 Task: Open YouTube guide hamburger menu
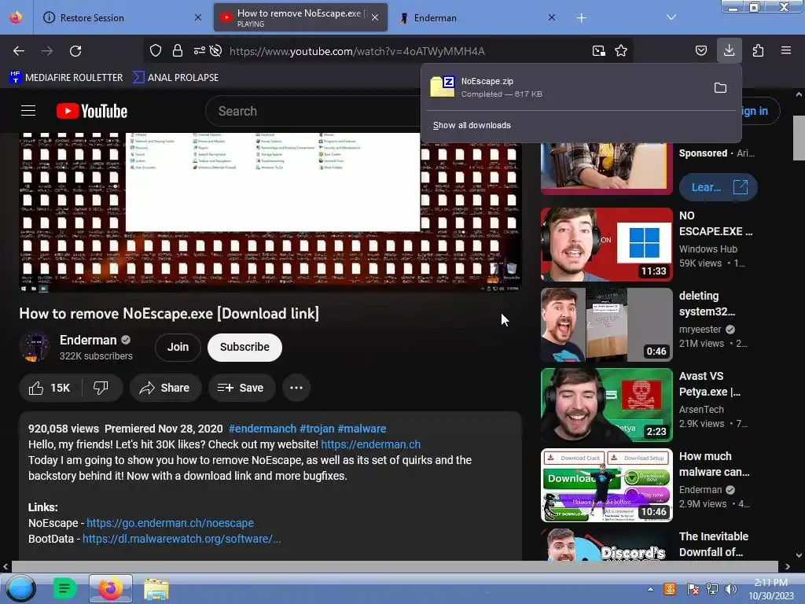pos(28,110)
